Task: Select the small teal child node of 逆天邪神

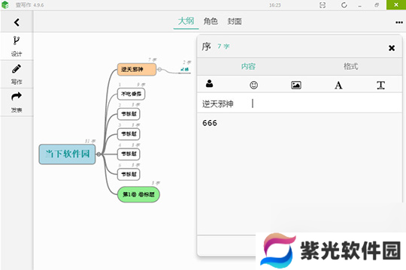Action: (x=185, y=70)
